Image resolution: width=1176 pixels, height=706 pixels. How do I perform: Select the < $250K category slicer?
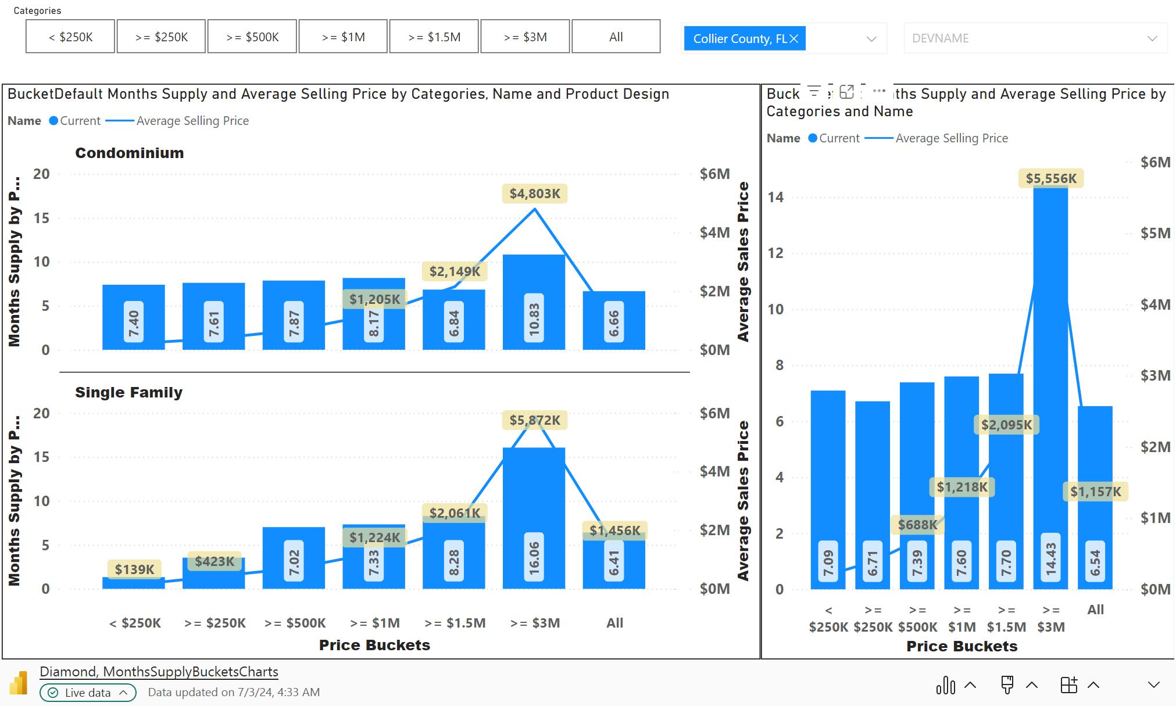pyautogui.click(x=70, y=37)
